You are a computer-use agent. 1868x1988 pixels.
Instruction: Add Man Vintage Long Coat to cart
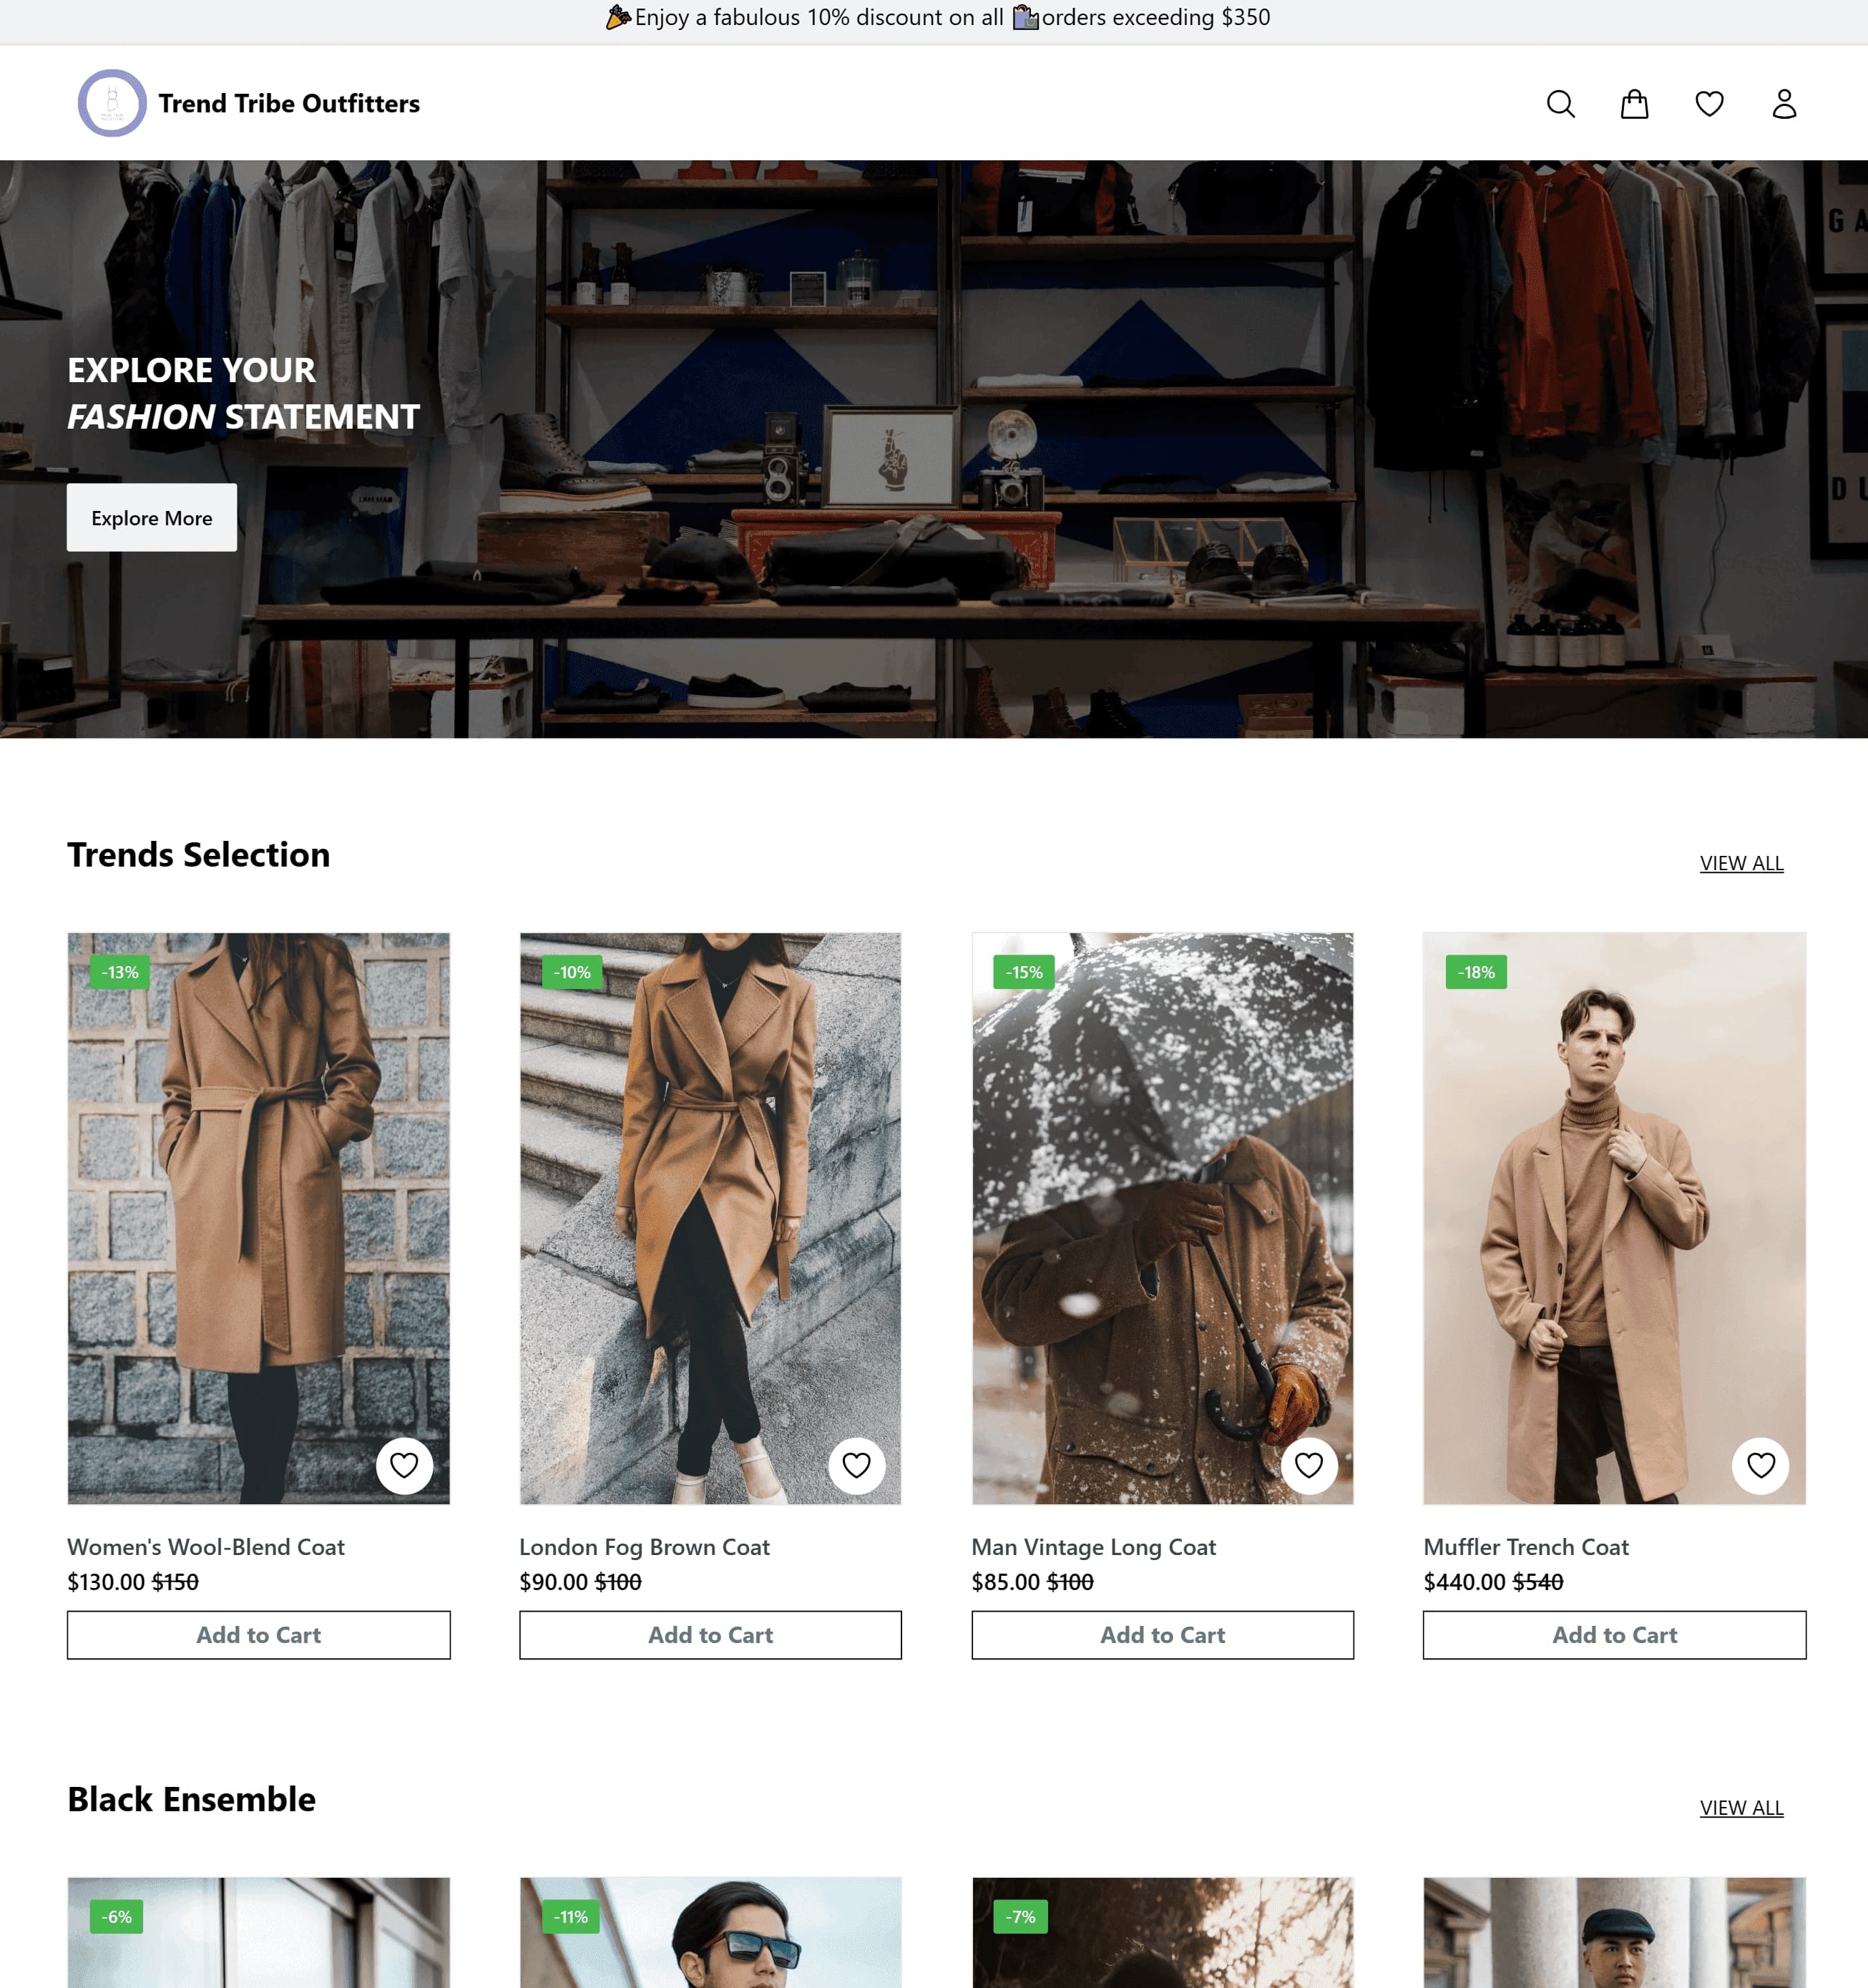[1162, 1635]
